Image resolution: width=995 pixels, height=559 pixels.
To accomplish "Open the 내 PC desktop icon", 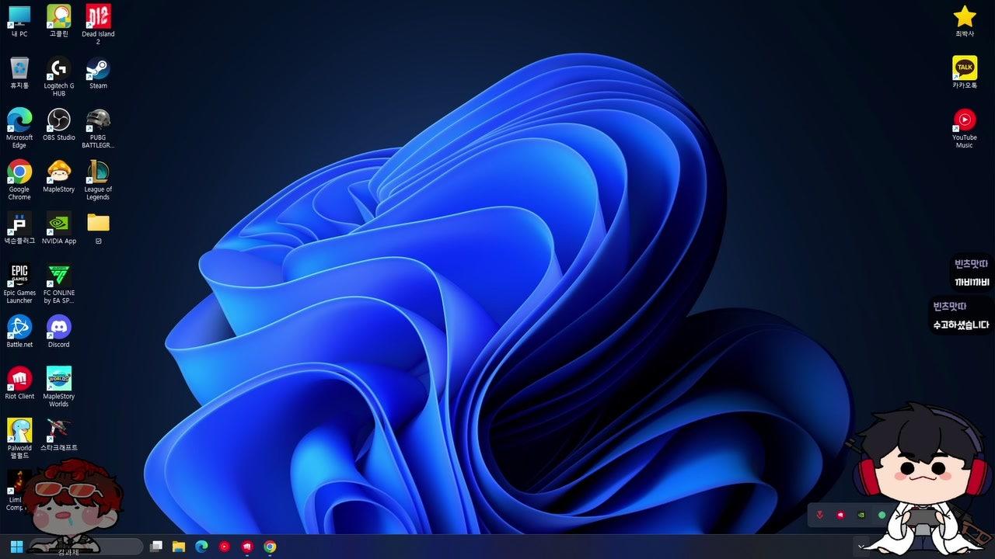I will pos(19,21).
